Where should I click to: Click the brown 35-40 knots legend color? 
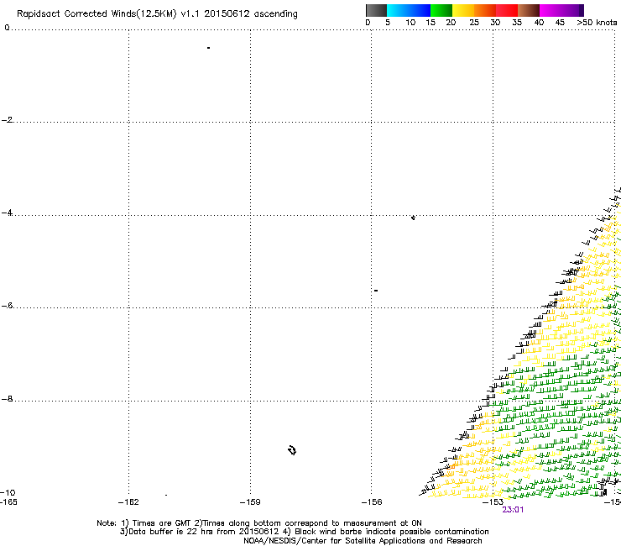pyautogui.click(x=529, y=10)
